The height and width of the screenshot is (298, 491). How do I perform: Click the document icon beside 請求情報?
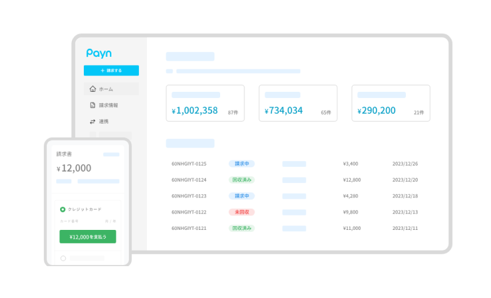coord(93,105)
